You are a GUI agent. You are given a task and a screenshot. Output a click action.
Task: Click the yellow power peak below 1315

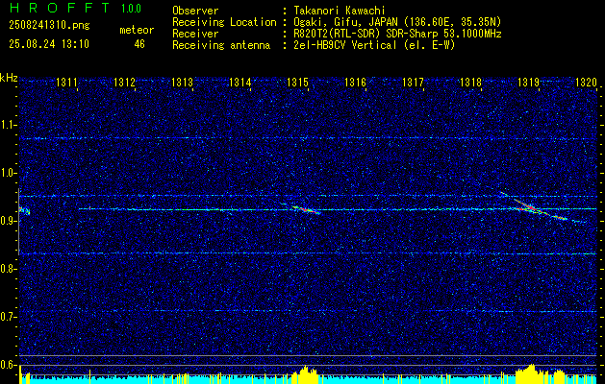(305, 373)
